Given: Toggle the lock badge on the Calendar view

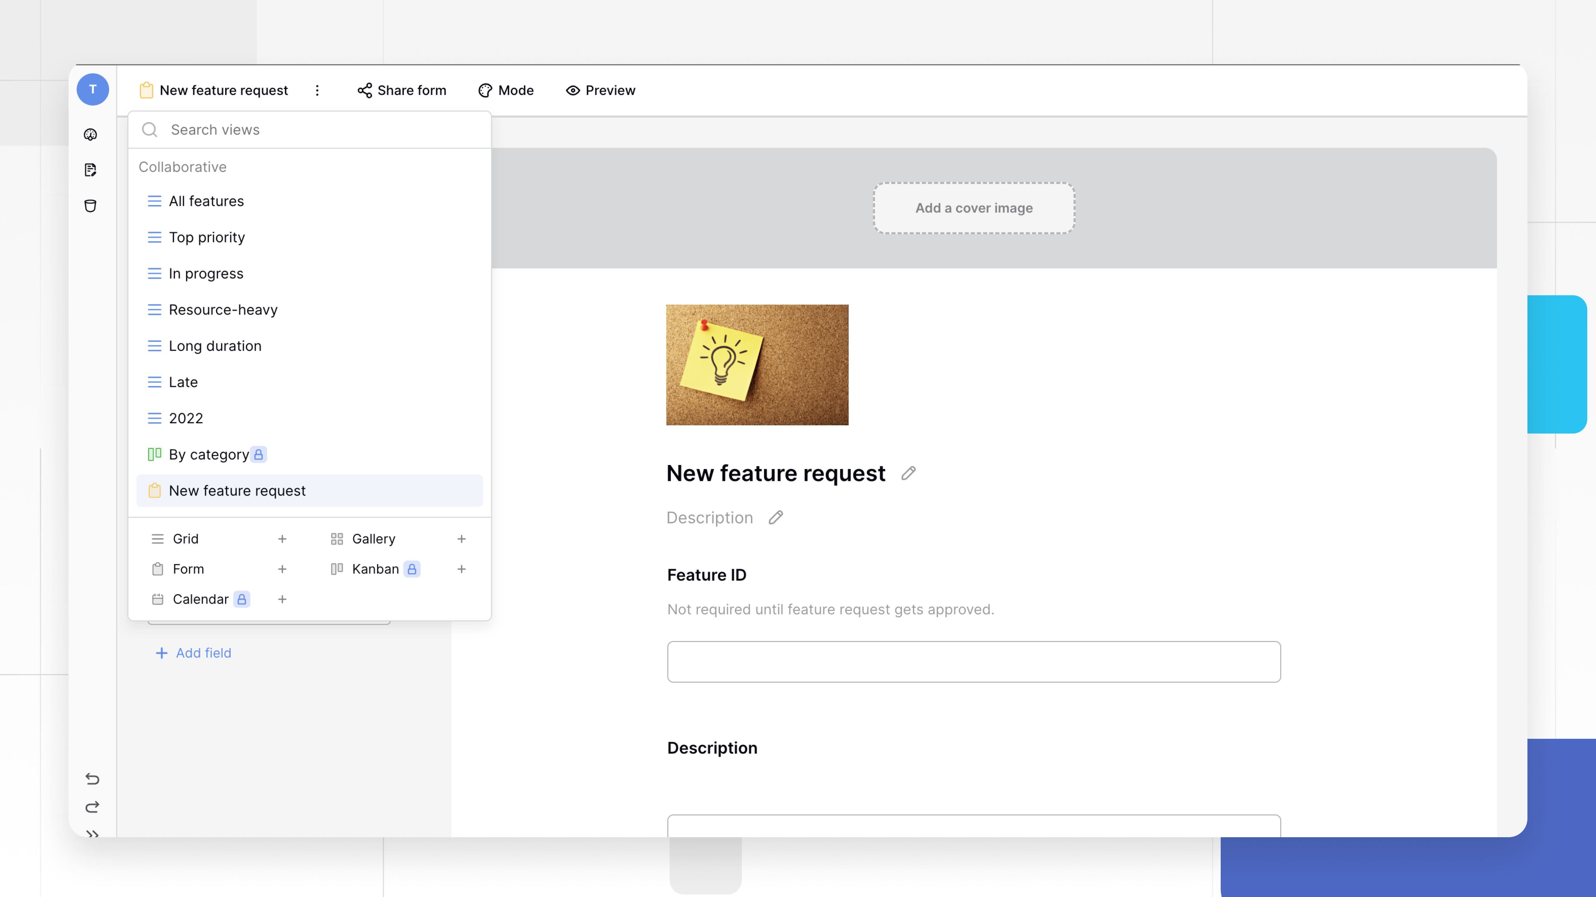Looking at the screenshot, I should click(x=242, y=599).
